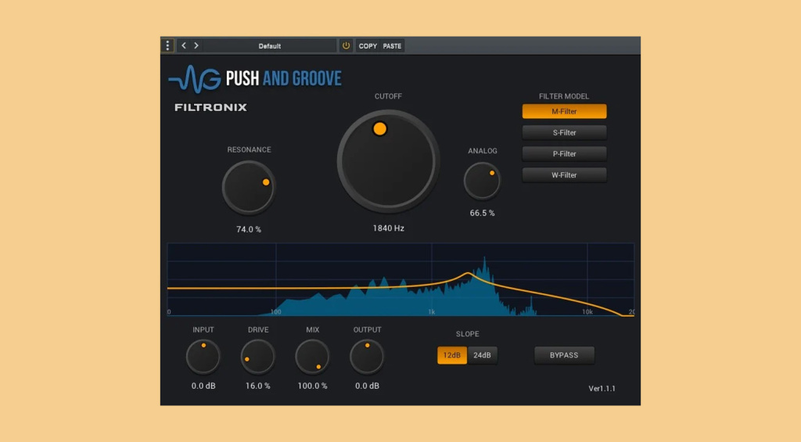
Task: Click the RESONANCE knob
Action: (249, 188)
